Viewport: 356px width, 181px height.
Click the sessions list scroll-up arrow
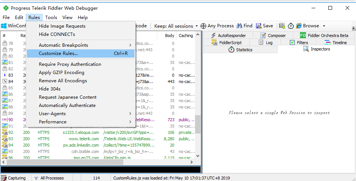[198, 35]
